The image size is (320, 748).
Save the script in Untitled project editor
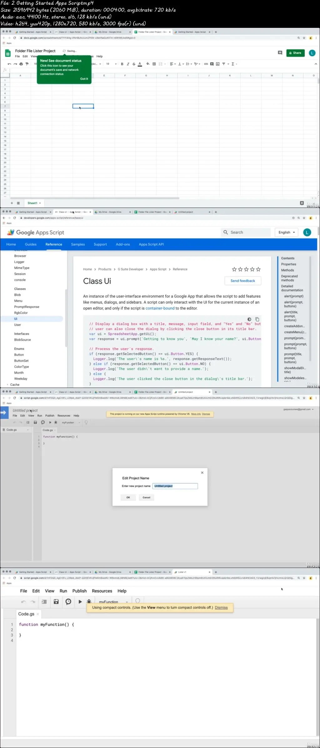click(x=35, y=422)
